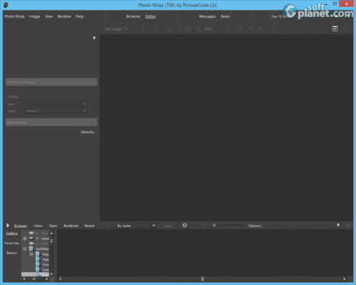Click the collapse arrow at browser bar right end
This screenshot has width=356, height=285.
point(348,225)
